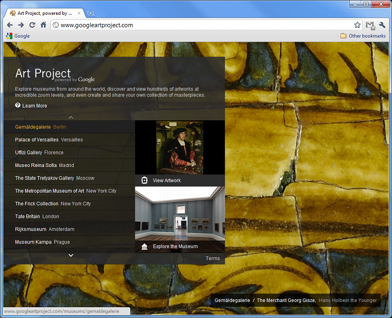Click the Learn More help icon
The height and width of the screenshot is (318, 392).
(x=18, y=105)
